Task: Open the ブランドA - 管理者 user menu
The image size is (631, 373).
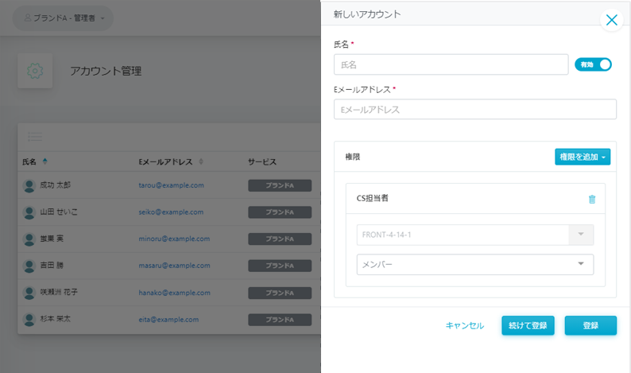Action: (x=64, y=18)
